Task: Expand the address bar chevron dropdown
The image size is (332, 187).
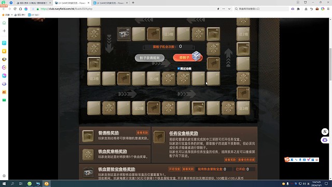Action: (x=229, y=9)
